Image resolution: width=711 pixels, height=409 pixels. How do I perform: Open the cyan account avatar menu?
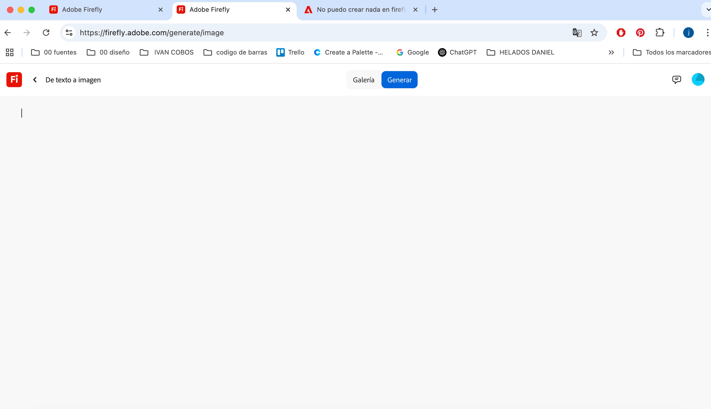coord(698,79)
